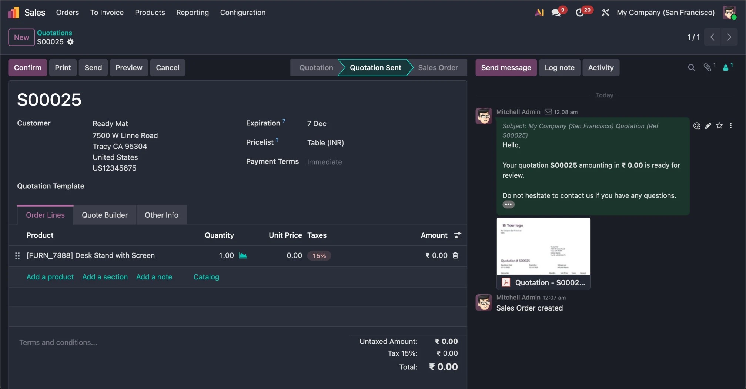This screenshot has width=746, height=389.
Task: Open the Reporting menu
Action: 192,13
